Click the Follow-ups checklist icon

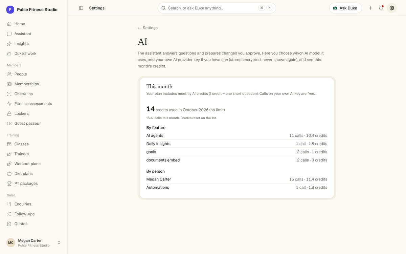(x=9, y=214)
